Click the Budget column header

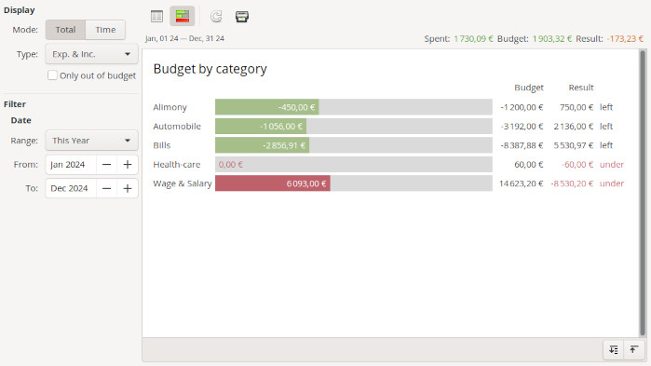[x=528, y=88]
